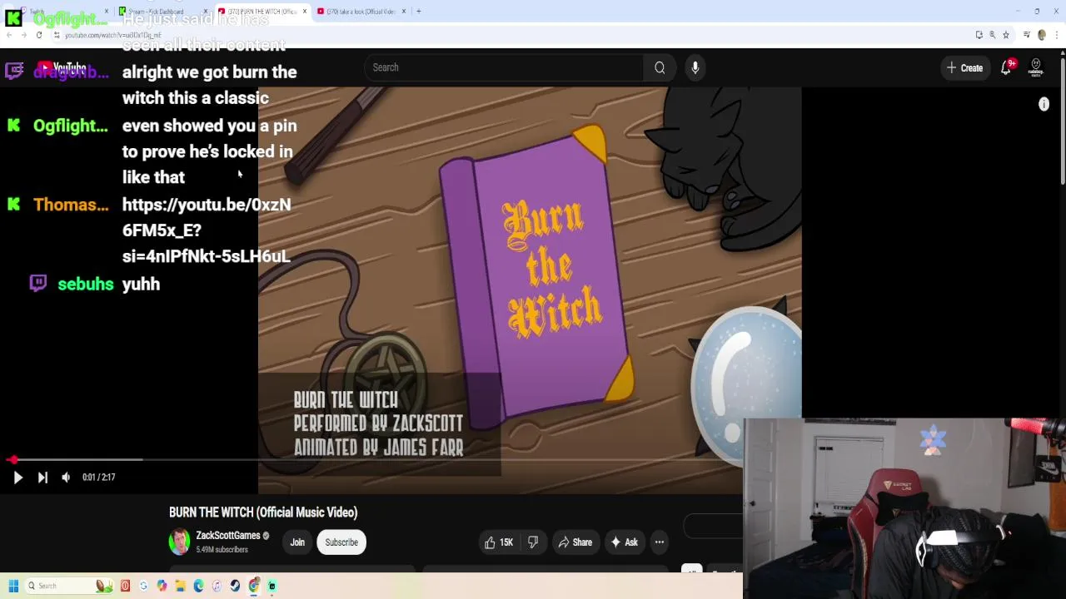The image size is (1066, 599).
Task: Open Chrome profile avatar
Action: 1042,35
